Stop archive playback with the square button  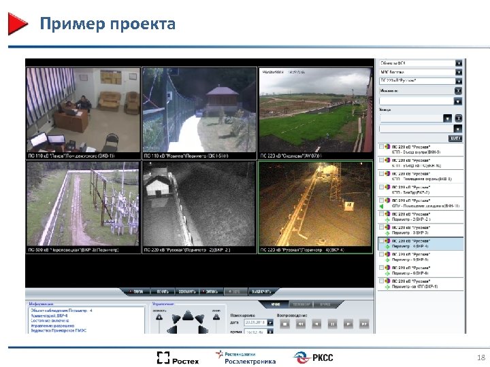click(284, 324)
